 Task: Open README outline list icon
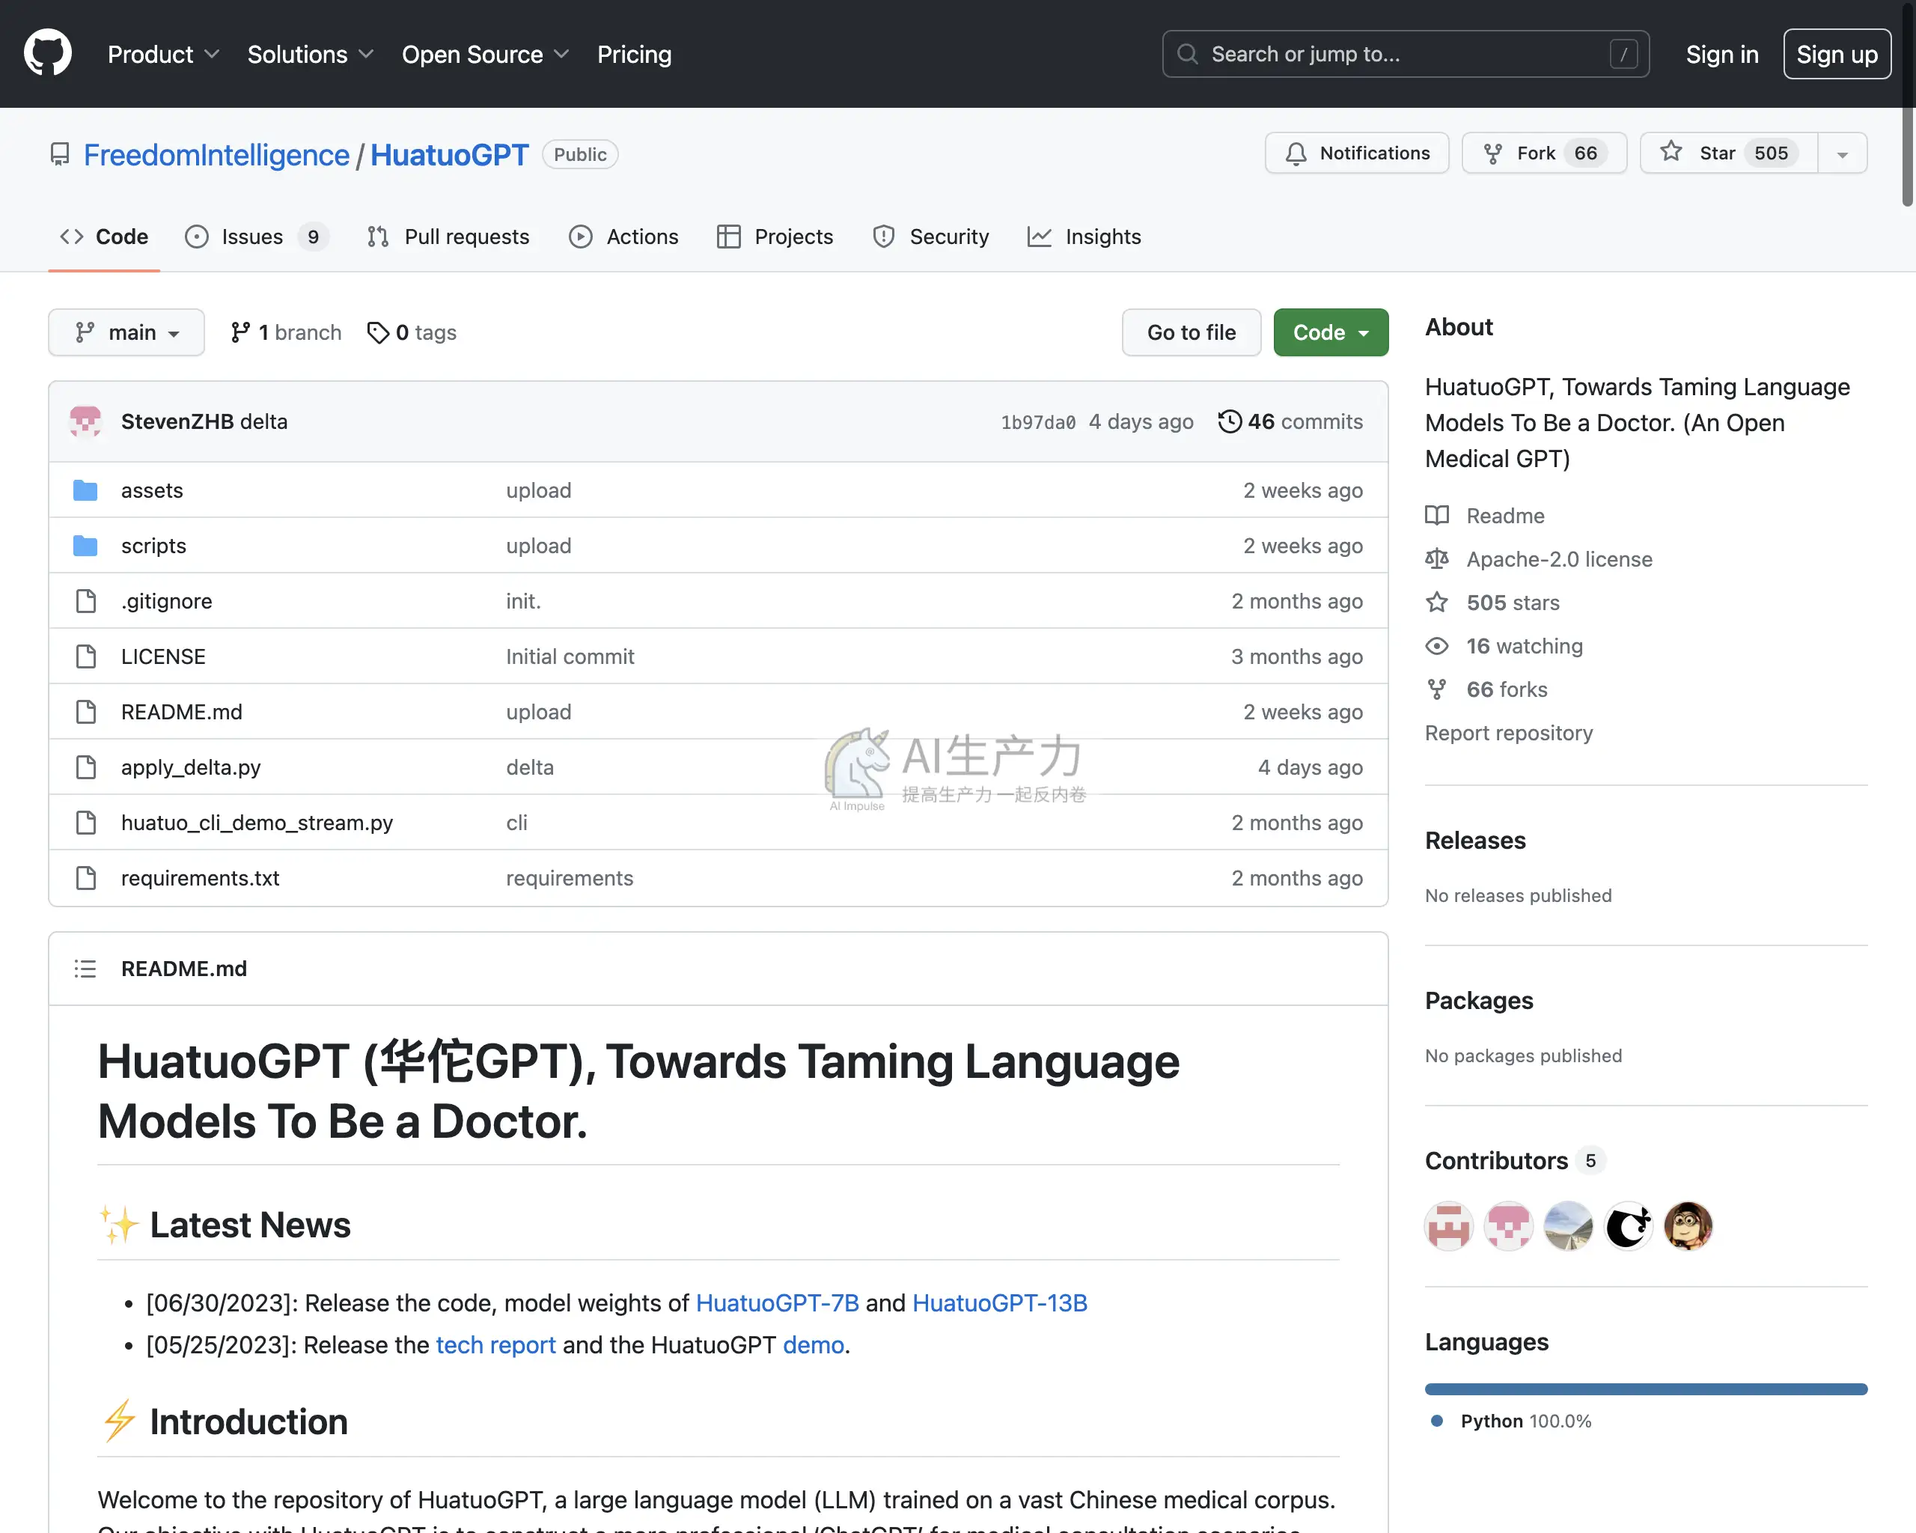click(x=85, y=969)
